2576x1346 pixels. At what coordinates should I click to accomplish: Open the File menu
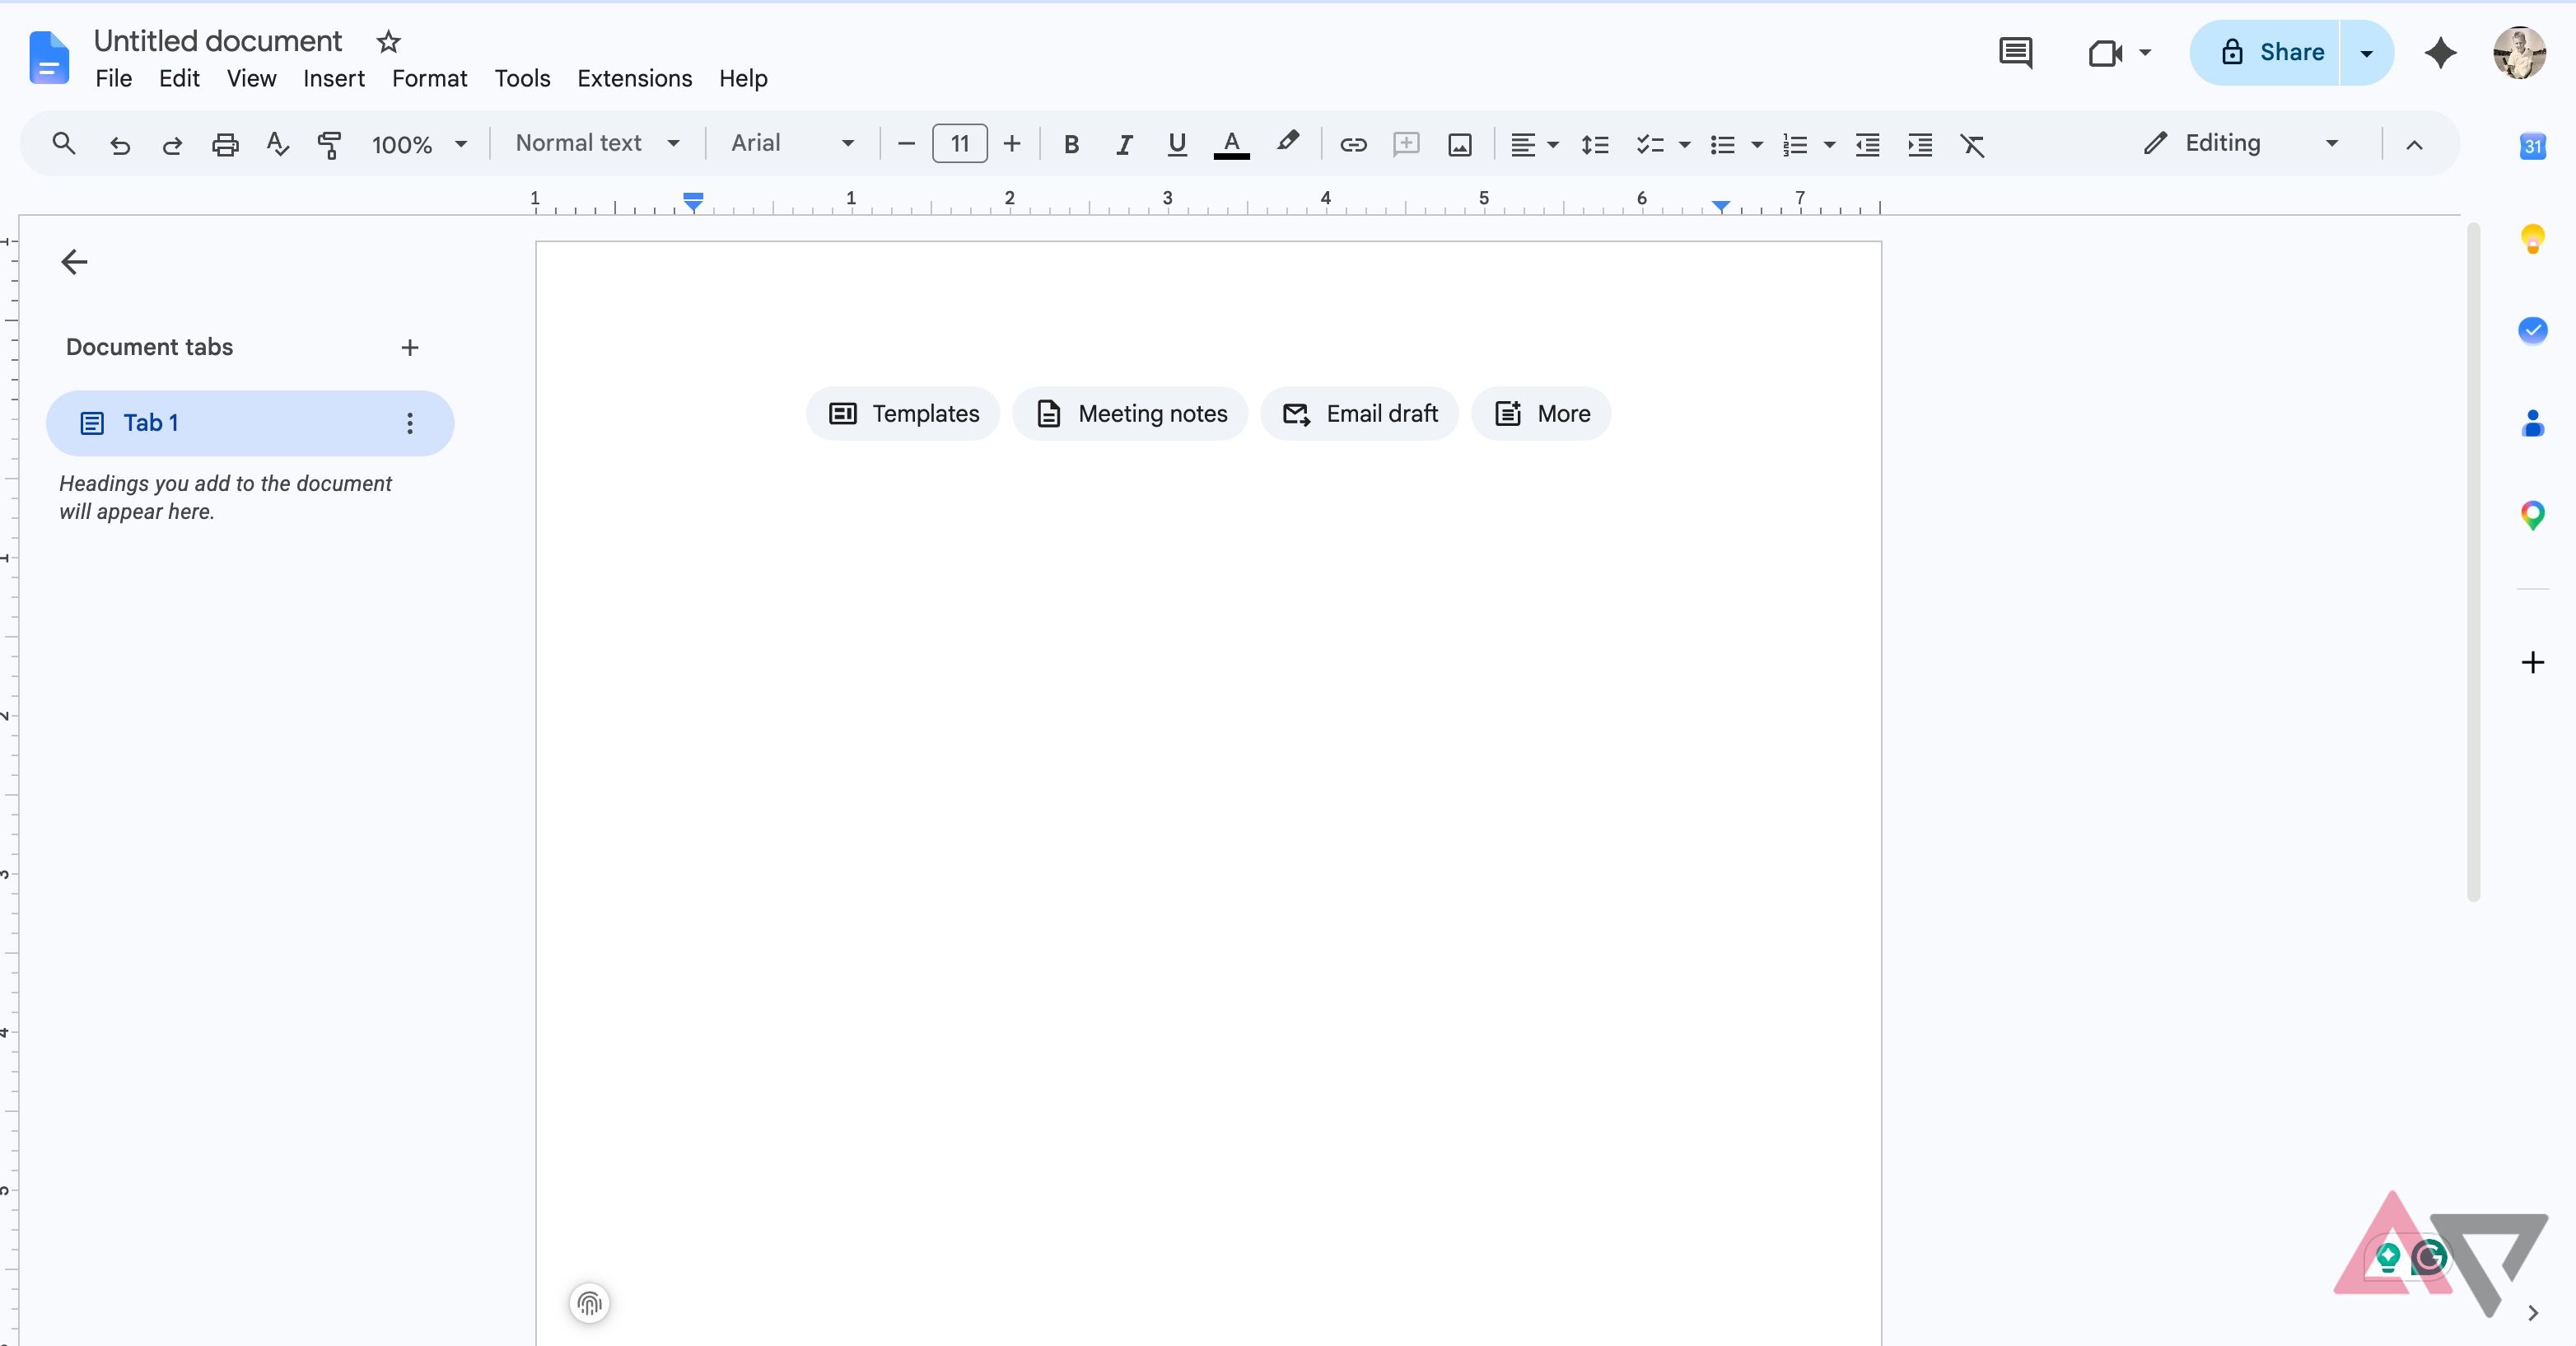click(x=113, y=78)
